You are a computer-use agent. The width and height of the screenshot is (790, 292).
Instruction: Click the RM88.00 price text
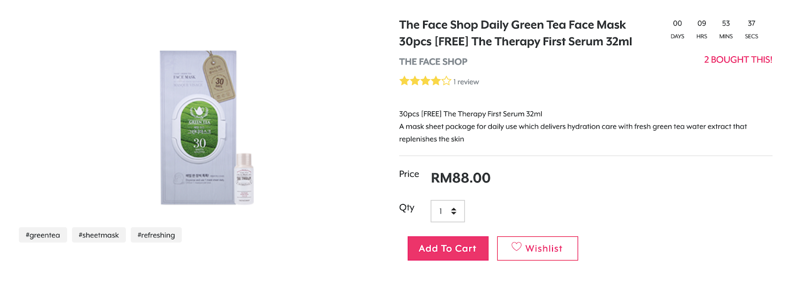point(461,178)
